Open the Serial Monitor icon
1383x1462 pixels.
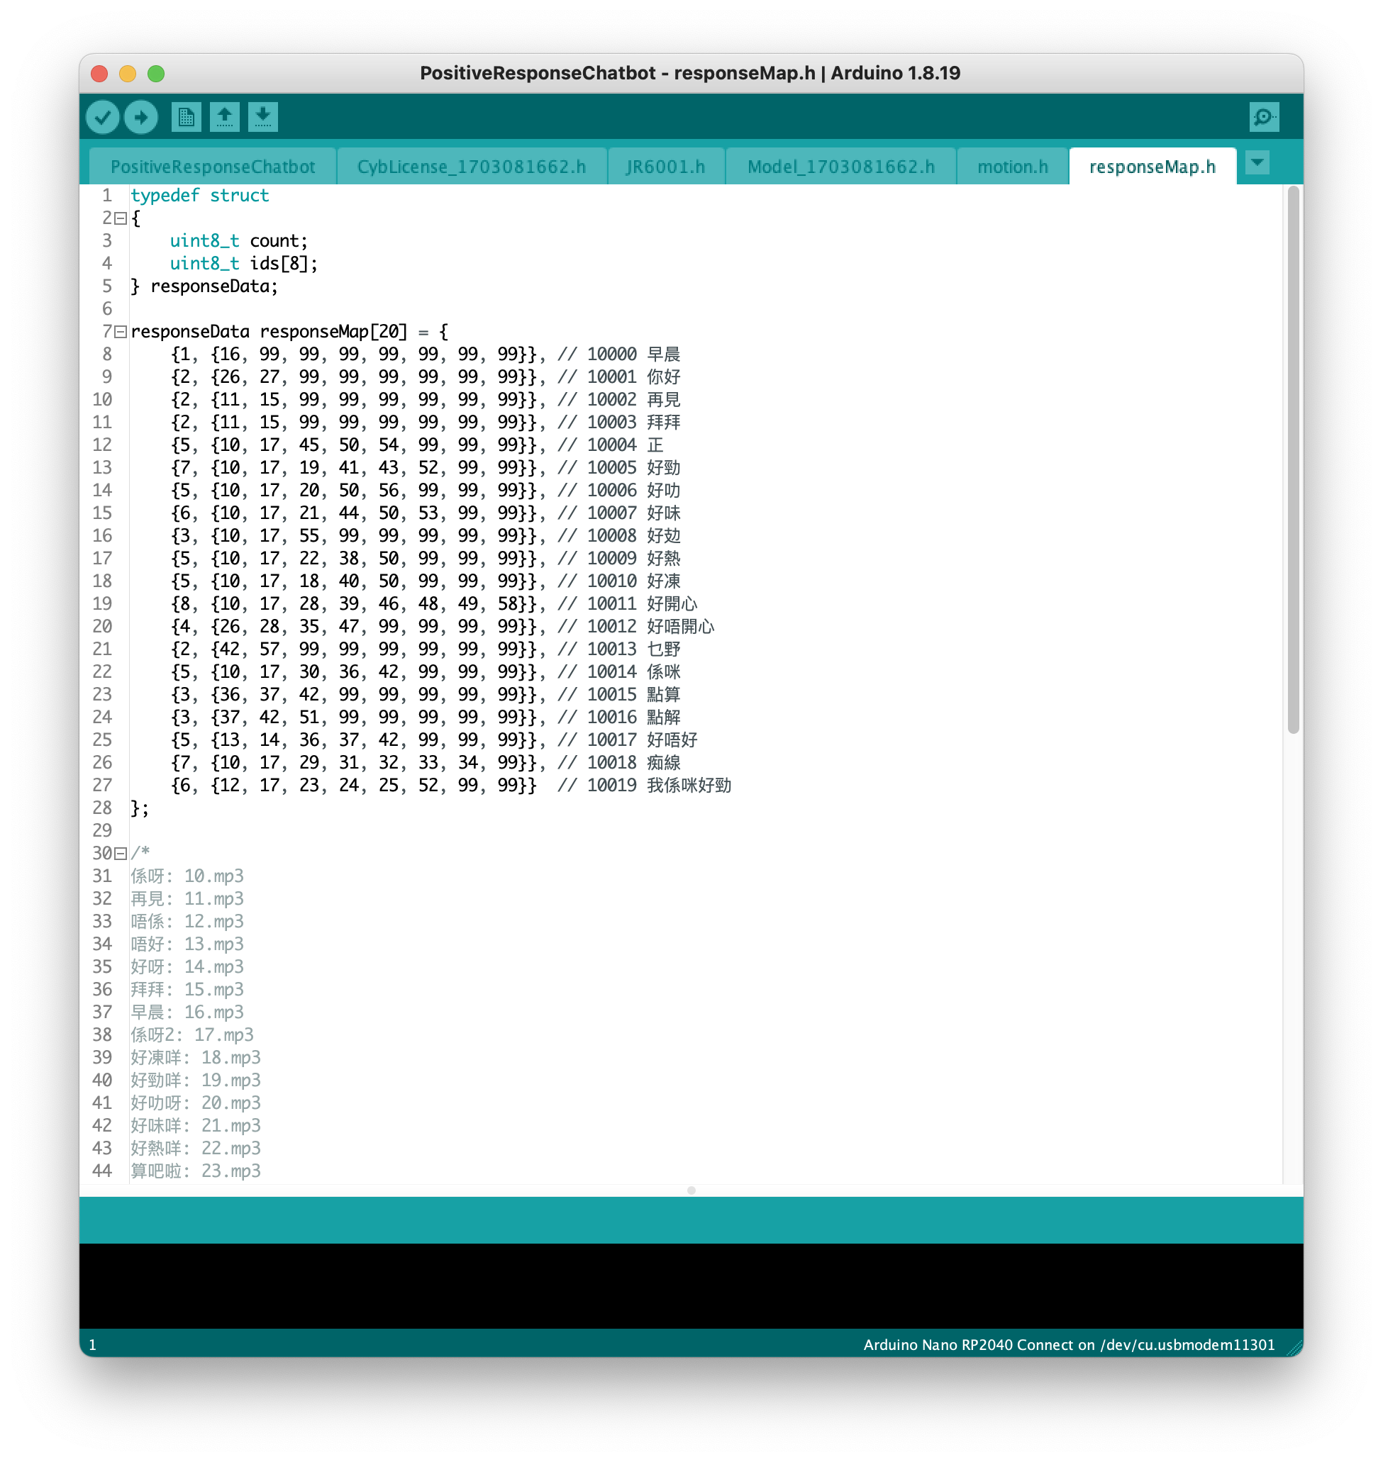pyautogui.click(x=1264, y=116)
